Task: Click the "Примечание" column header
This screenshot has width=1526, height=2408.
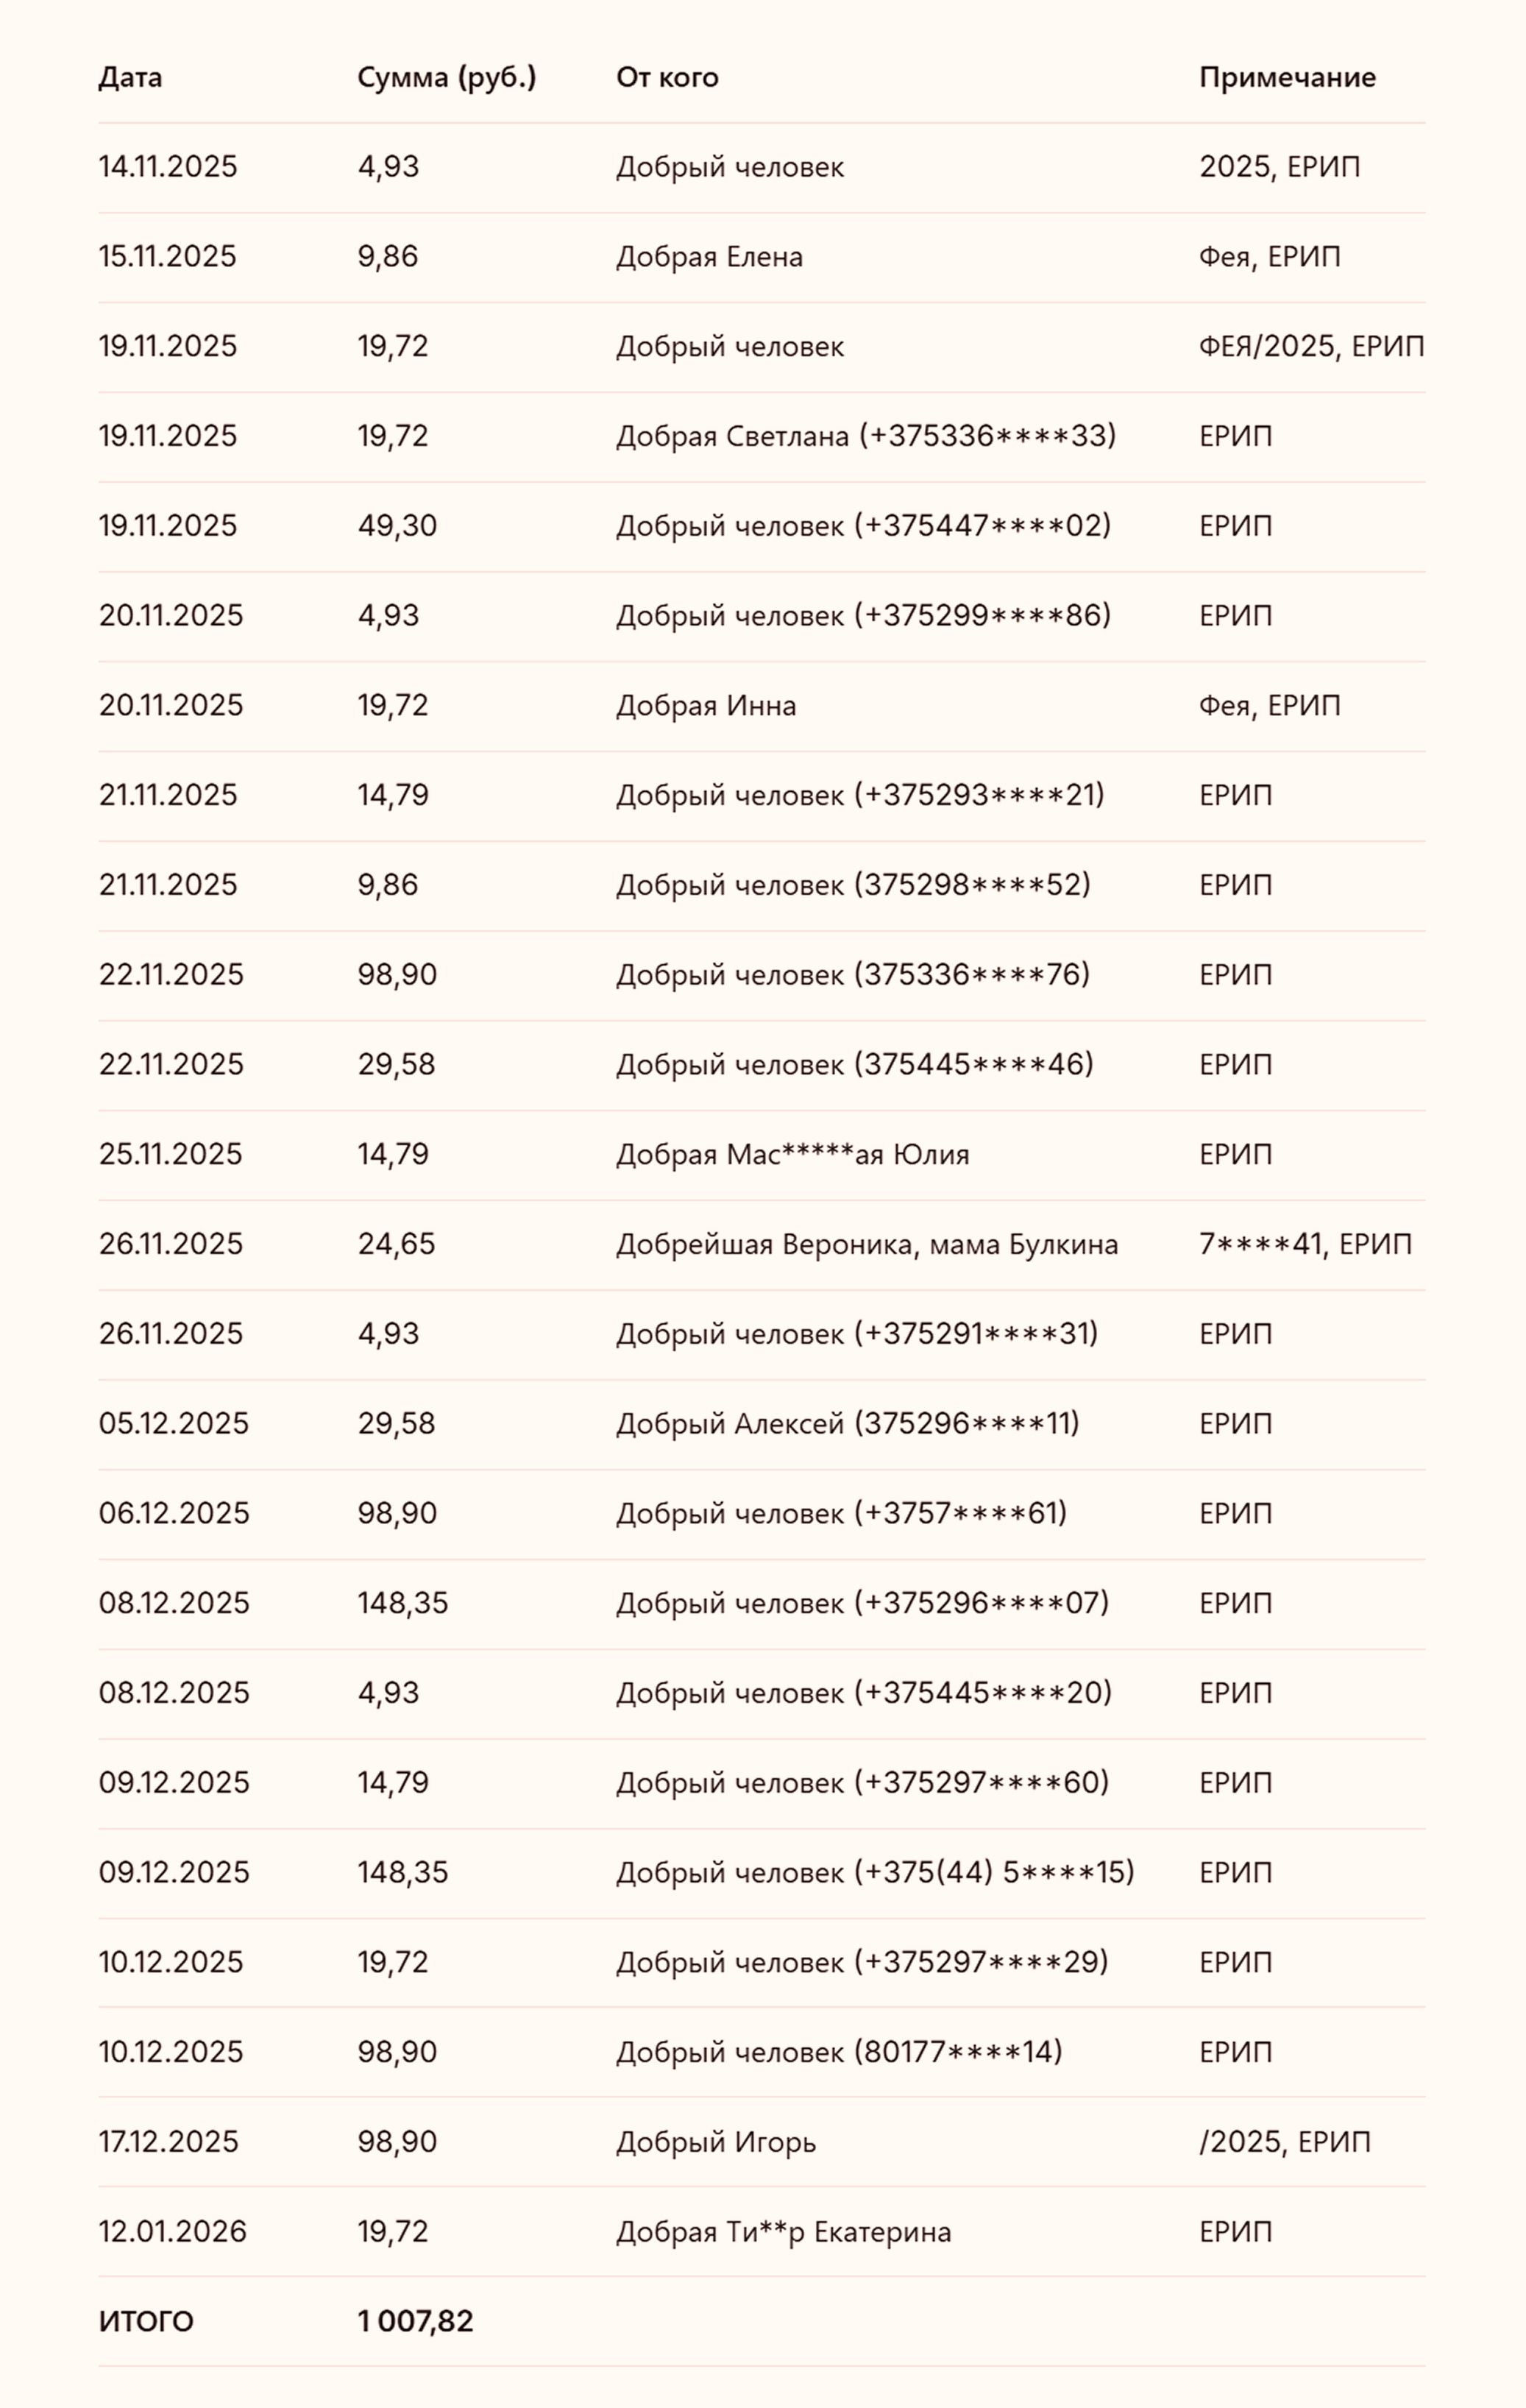Action: tap(1287, 77)
